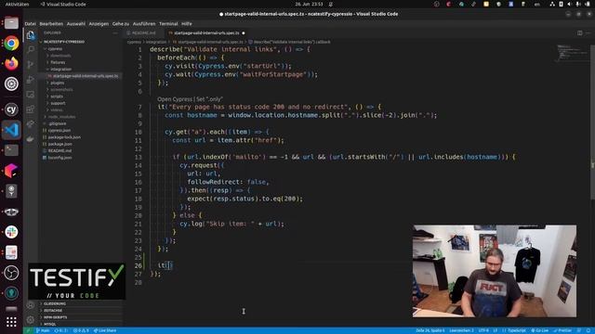Click Open Cypress code lens link
Image resolution: width=595 pixels, height=334 pixels.
[x=175, y=99]
